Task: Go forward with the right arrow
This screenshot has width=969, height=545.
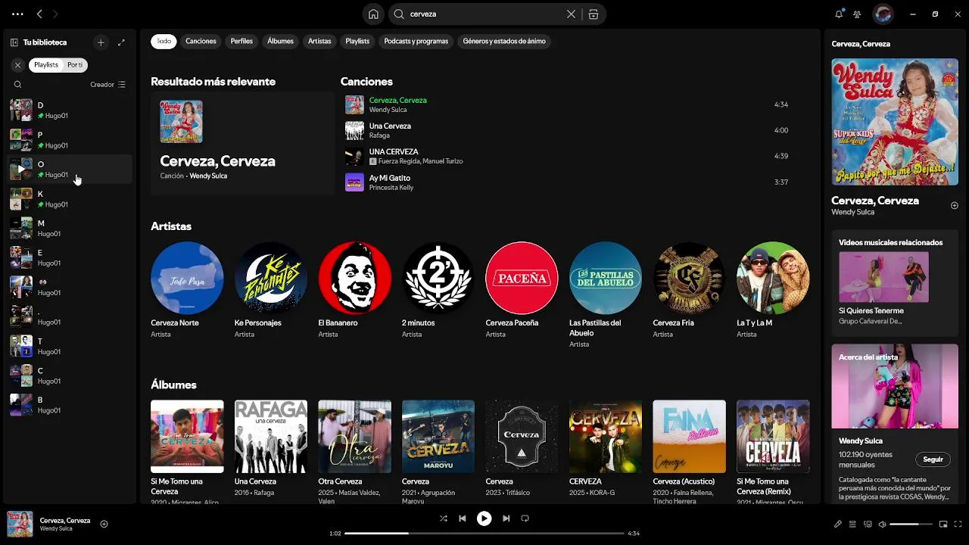Action: click(x=55, y=14)
